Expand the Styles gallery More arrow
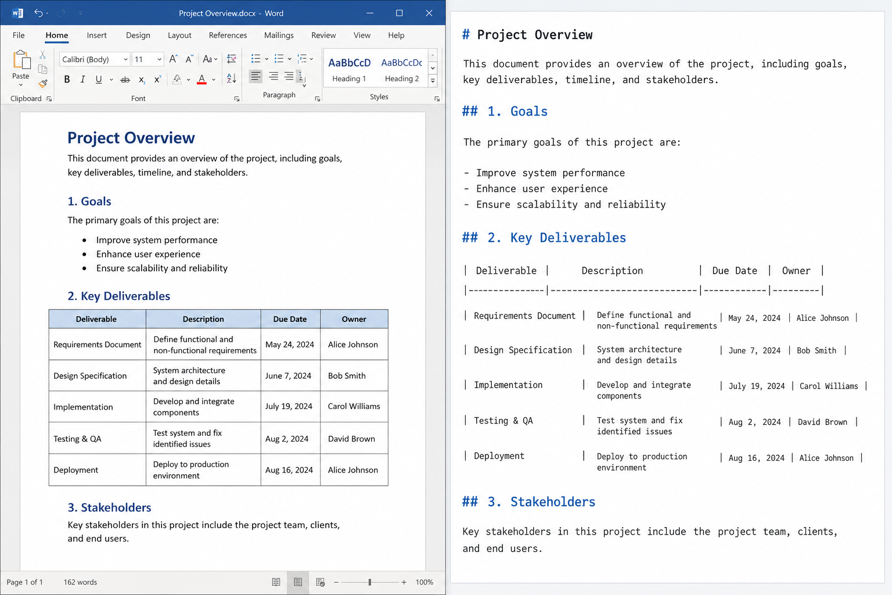This screenshot has height=595, width=892. pos(433,81)
